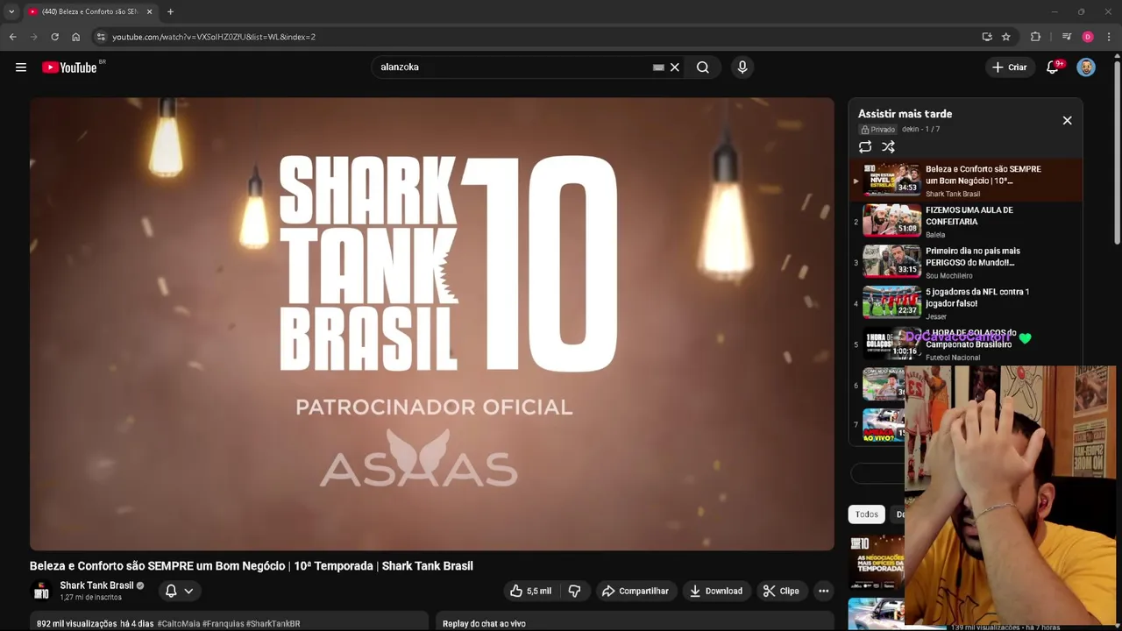
Task: Select the Todos filter chip
Action: (866, 514)
